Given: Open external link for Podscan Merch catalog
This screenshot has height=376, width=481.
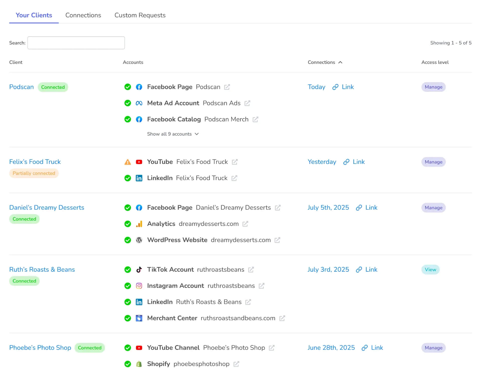Looking at the screenshot, I should click(x=255, y=120).
